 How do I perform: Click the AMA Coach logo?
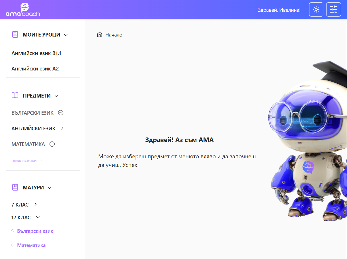pos(23,10)
